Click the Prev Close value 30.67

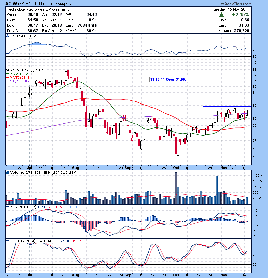click(33, 31)
